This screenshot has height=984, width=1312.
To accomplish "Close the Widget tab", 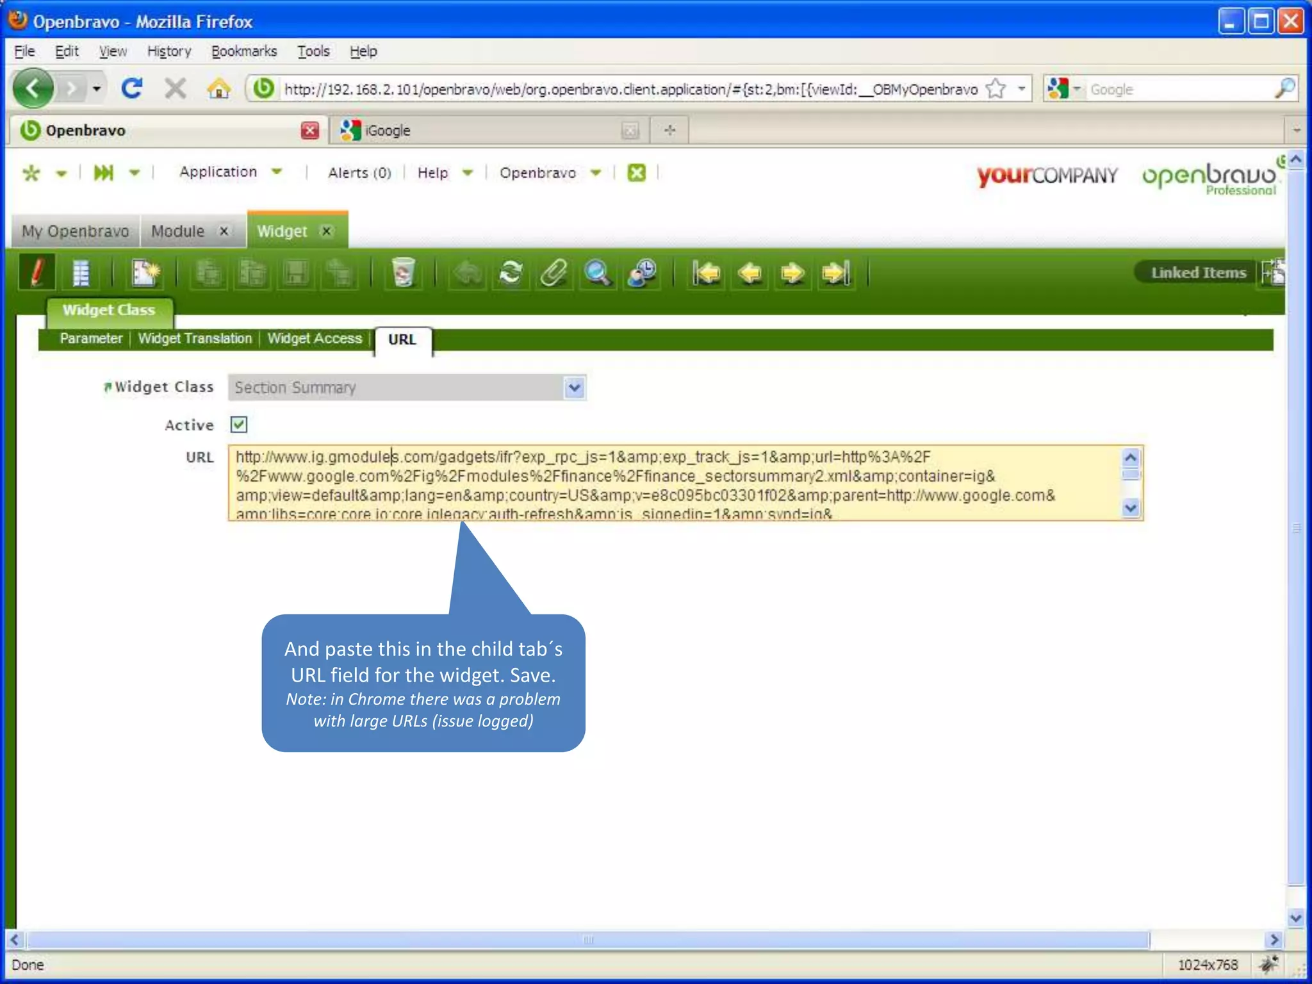I will coord(326,231).
